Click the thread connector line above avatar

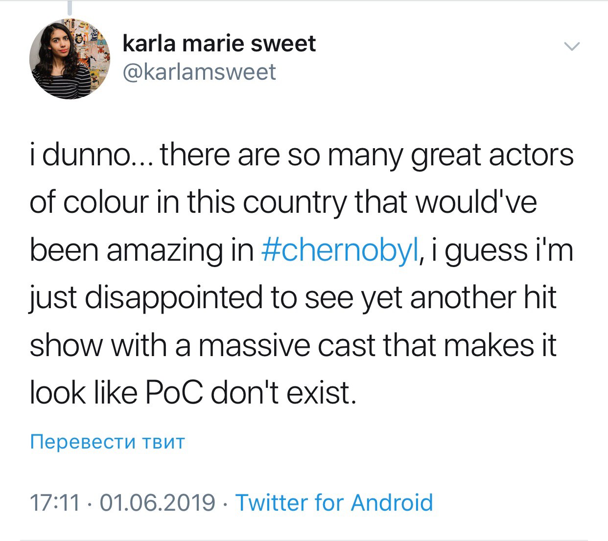pyautogui.click(x=70, y=7)
